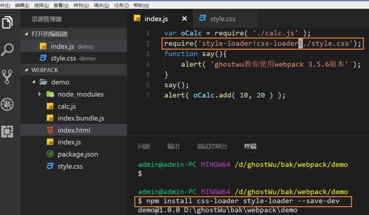Open package.json in the file tree
Image resolution: width=369 pixels, height=215 pixels.
click(x=74, y=154)
